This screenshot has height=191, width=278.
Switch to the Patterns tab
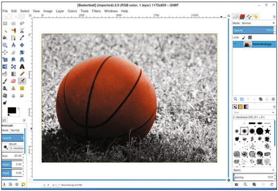pos(240,107)
